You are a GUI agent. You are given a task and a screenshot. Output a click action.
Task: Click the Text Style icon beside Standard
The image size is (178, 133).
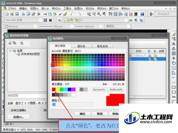151,14
